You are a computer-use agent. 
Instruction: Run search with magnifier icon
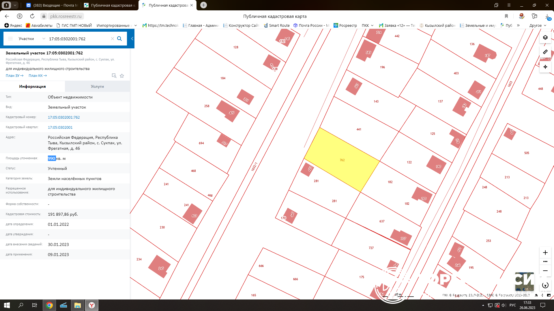point(119,39)
